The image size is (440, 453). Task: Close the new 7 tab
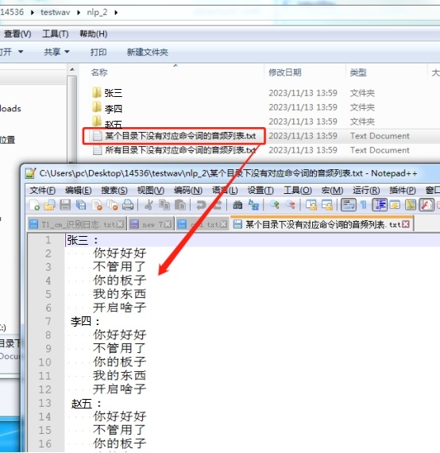click(x=168, y=224)
